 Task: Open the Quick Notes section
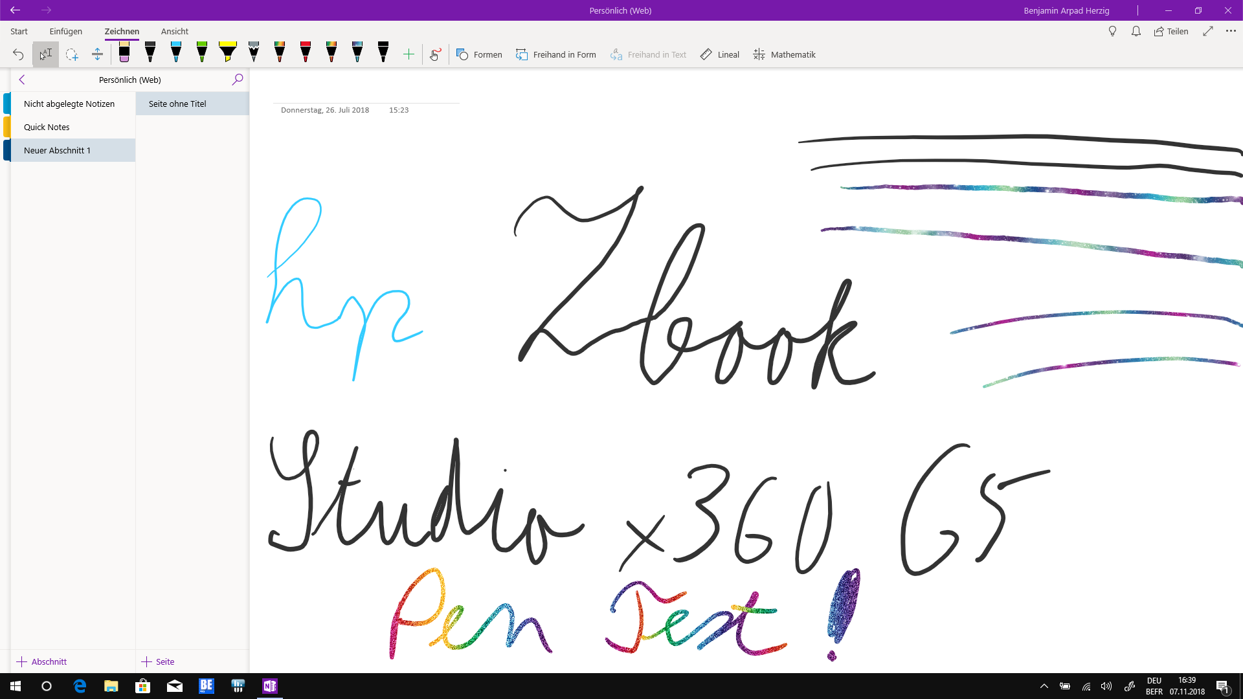coord(47,127)
